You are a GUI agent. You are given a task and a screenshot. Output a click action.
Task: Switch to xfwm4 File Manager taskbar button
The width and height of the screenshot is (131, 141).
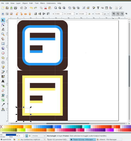tap(109, 139)
